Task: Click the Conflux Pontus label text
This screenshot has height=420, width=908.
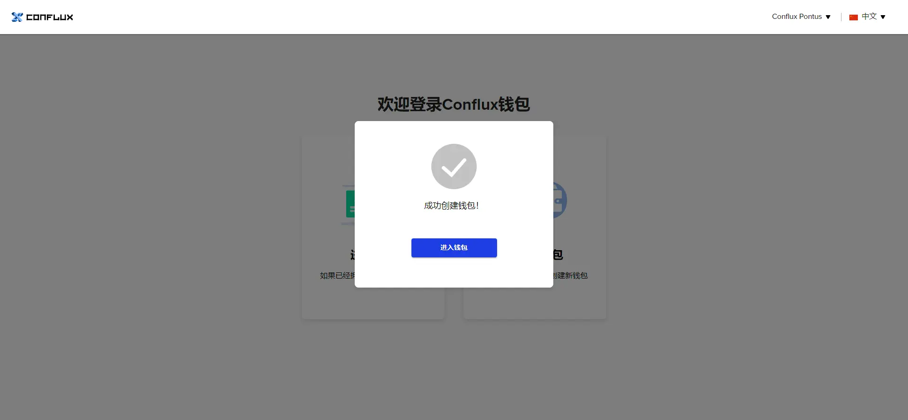Action: [x=797, y=17]
